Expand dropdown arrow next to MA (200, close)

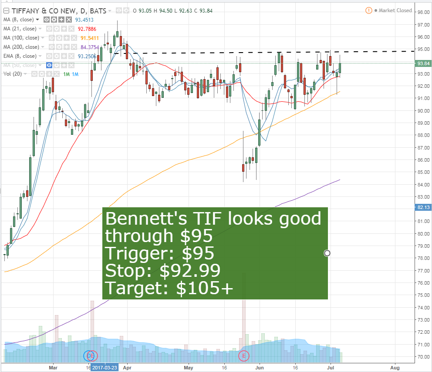click(43, 47)
